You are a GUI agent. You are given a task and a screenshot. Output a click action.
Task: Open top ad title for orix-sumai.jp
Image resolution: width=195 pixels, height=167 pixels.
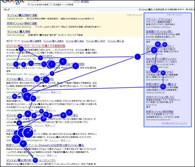coord(19,32)
